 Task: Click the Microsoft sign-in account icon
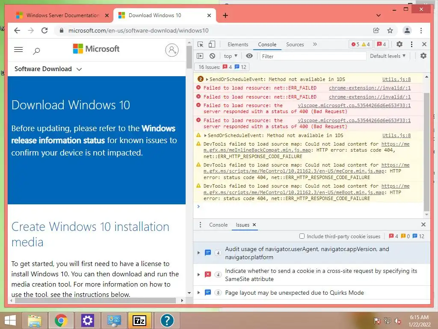point(172,50)
